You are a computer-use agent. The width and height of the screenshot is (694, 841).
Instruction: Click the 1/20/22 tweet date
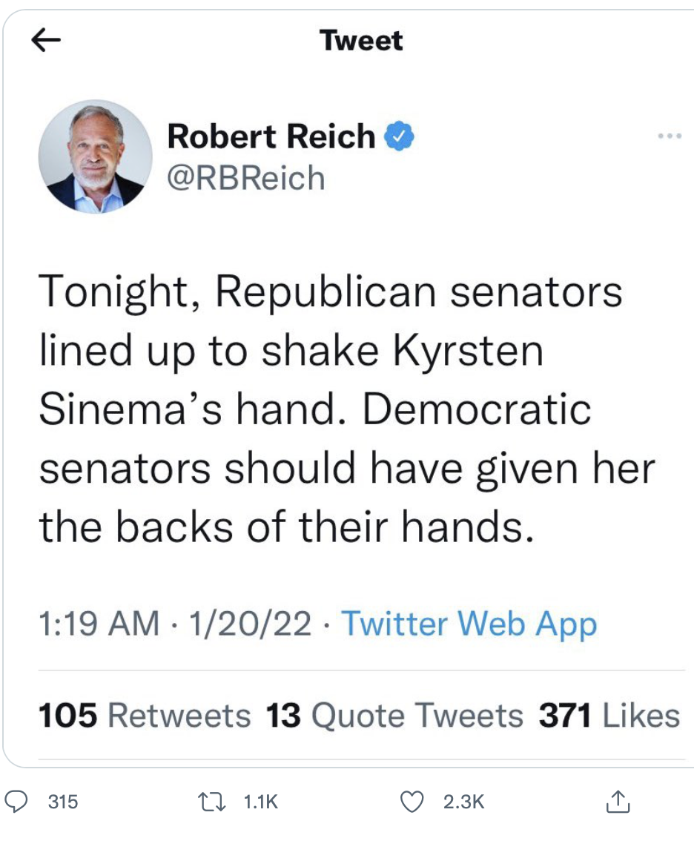pos(249,624)
